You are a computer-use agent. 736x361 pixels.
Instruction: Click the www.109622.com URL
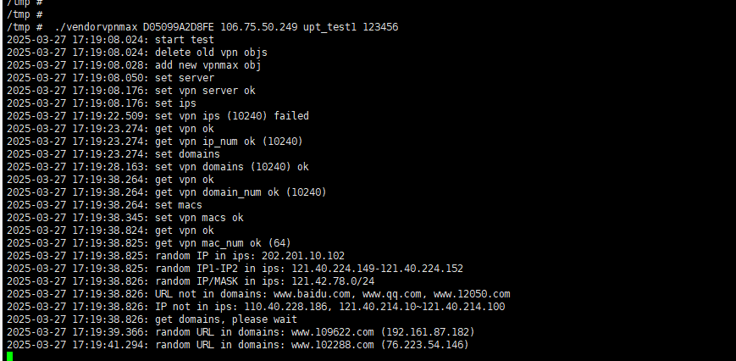(x=333, y=332)
